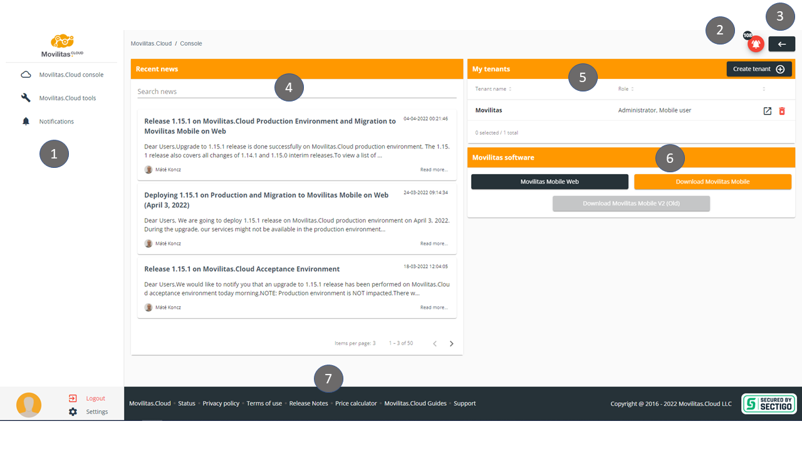Click the Settings gear icon
802x451 pixels.
[x=73, y=412]
